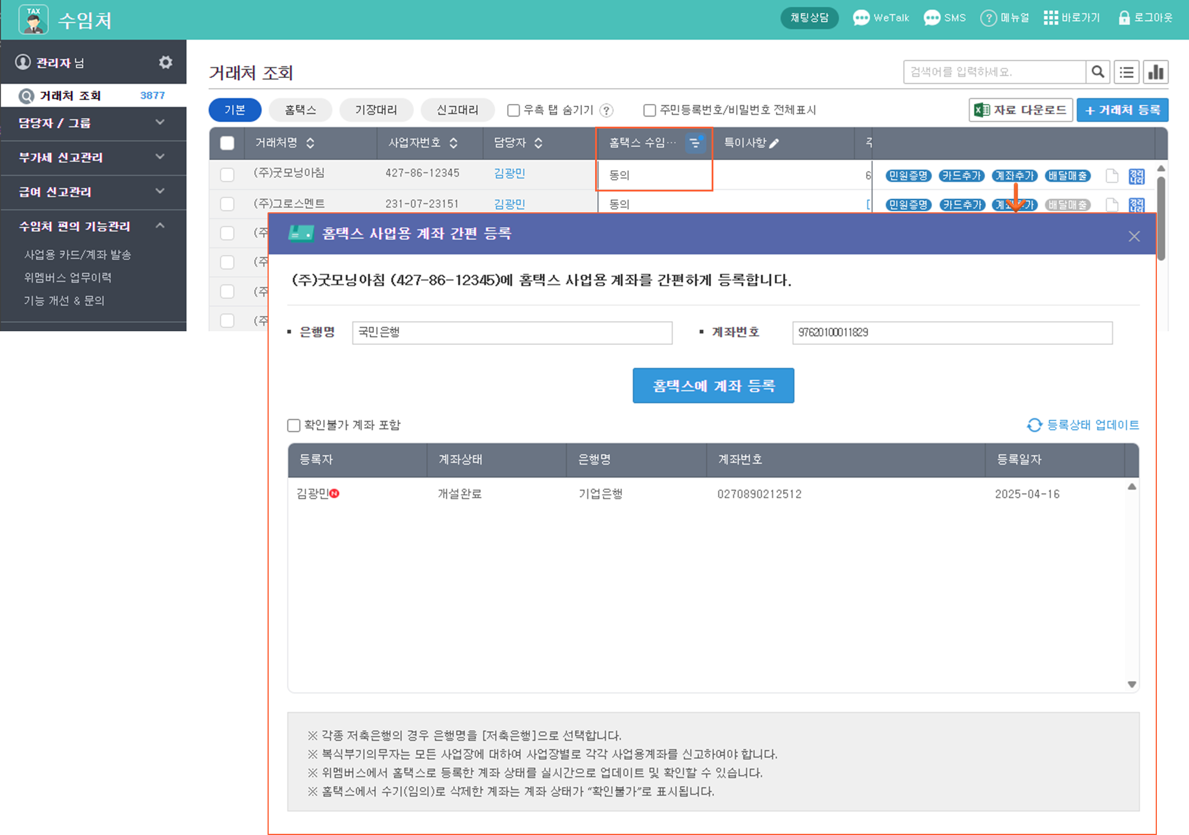This screenshot has height=835, width=1189.
Task: Click 민원증명 badge in 그로스멘트 row
Action: coord(908,205)
